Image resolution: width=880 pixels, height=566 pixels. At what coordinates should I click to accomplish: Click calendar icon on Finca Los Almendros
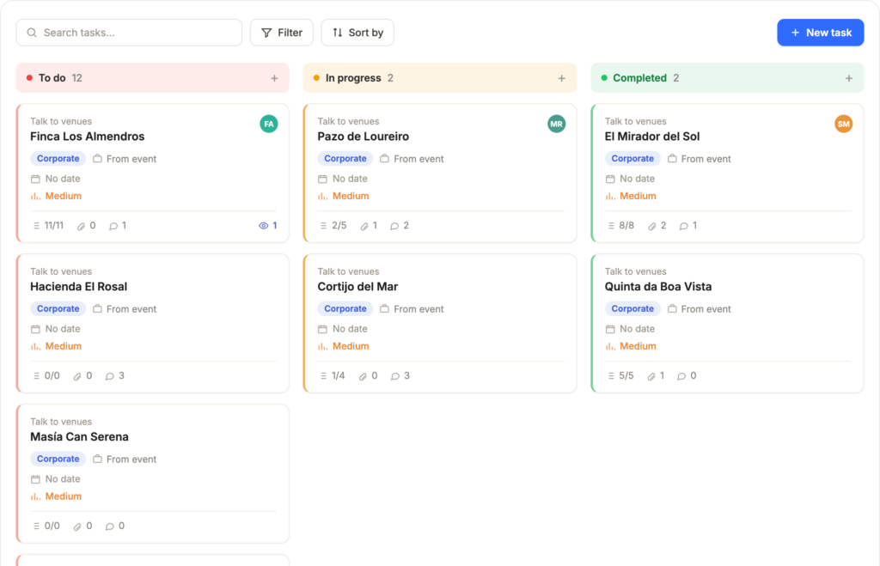[35, 179]
